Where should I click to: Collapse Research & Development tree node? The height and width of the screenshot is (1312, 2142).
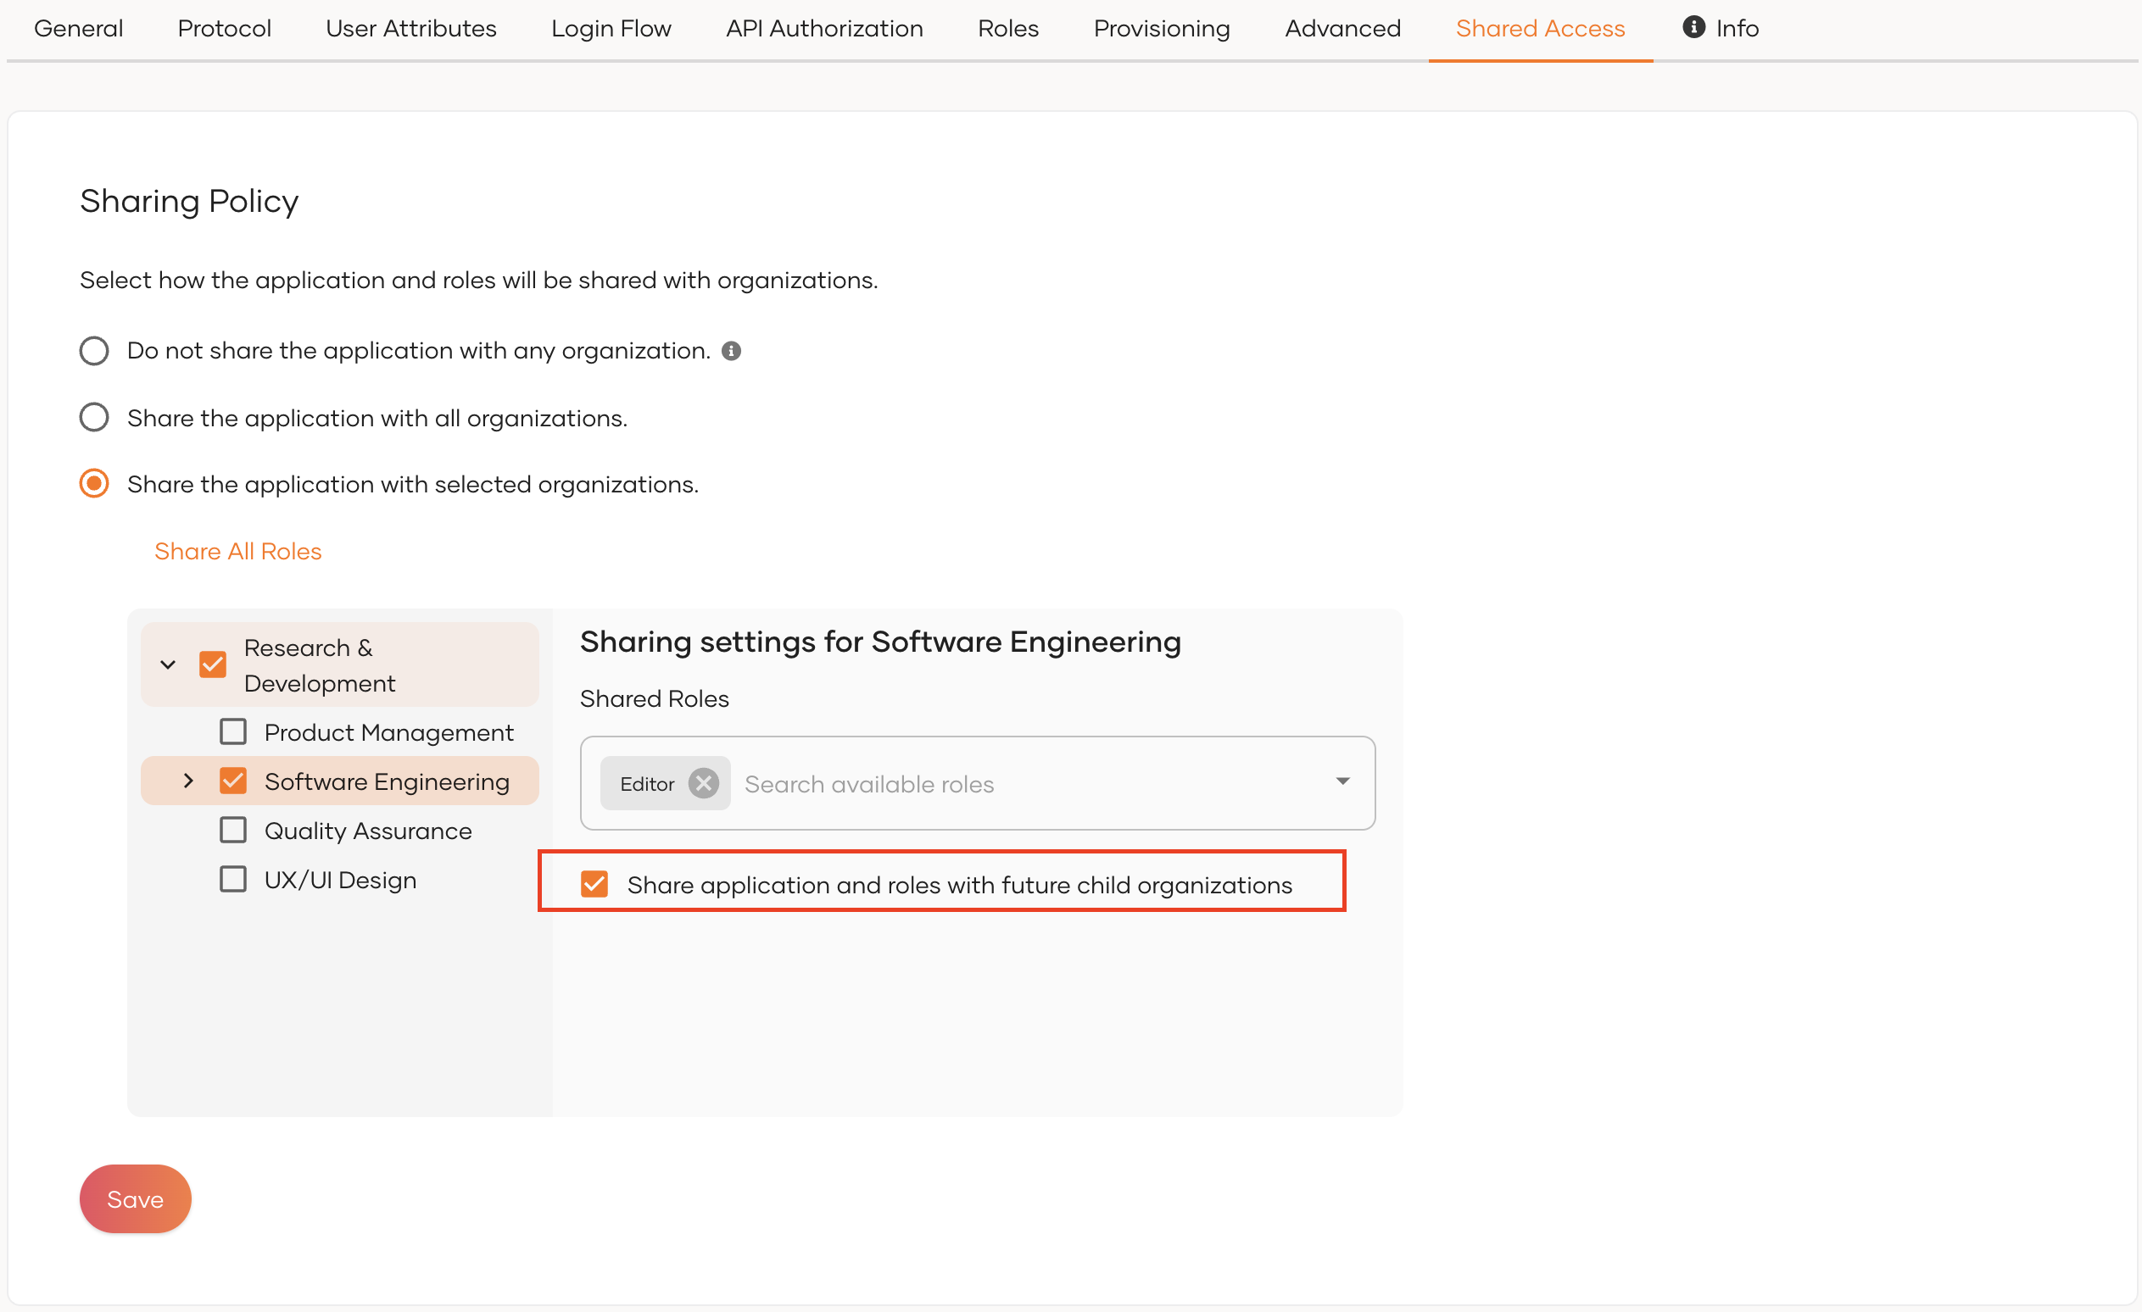click(x=169, y=664)
